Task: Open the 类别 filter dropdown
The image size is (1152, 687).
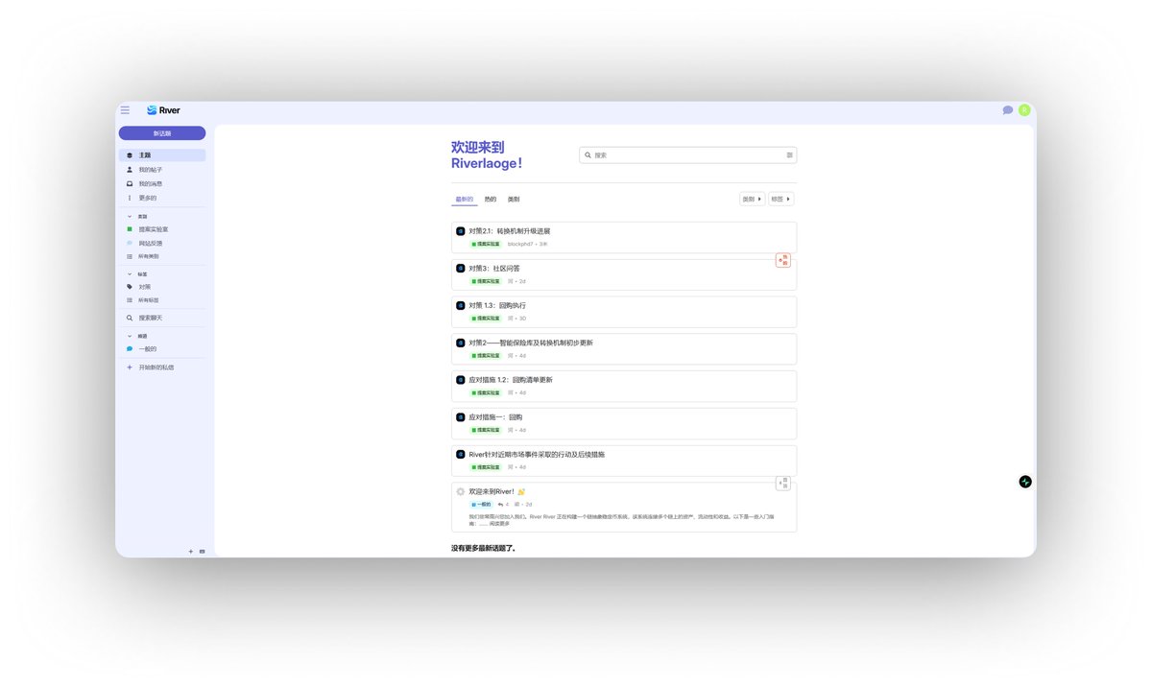Action: (753, 200)
